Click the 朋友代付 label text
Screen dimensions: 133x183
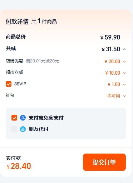tap(39, 129)
